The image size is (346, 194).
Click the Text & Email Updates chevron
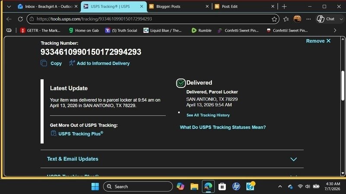point(294,159)
